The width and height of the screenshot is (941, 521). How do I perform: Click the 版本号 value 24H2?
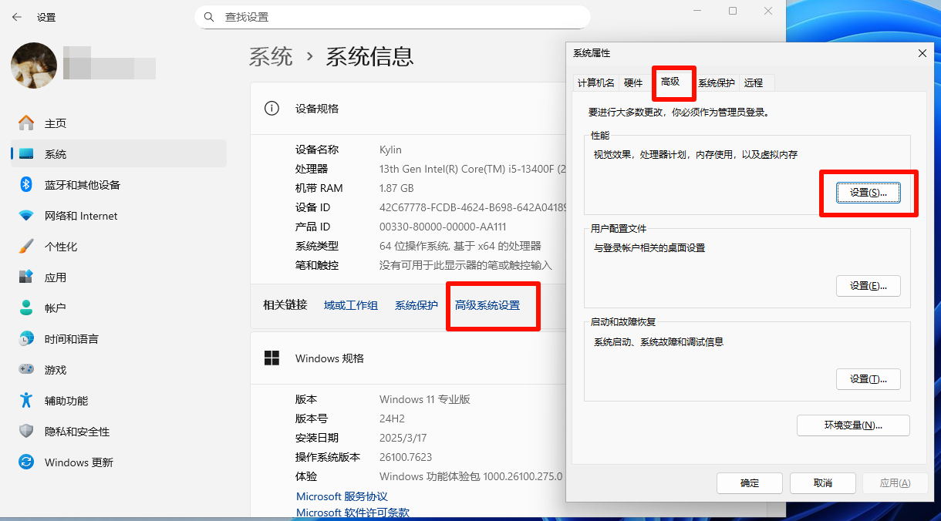(392, 418)
